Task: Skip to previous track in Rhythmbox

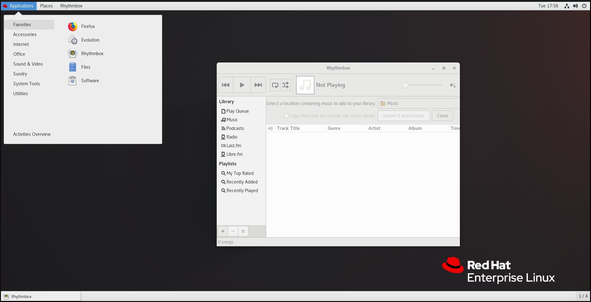Action: [x=226, y=85]
